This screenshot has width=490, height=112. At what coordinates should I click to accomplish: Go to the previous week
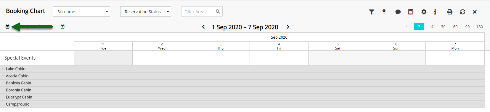203,27
